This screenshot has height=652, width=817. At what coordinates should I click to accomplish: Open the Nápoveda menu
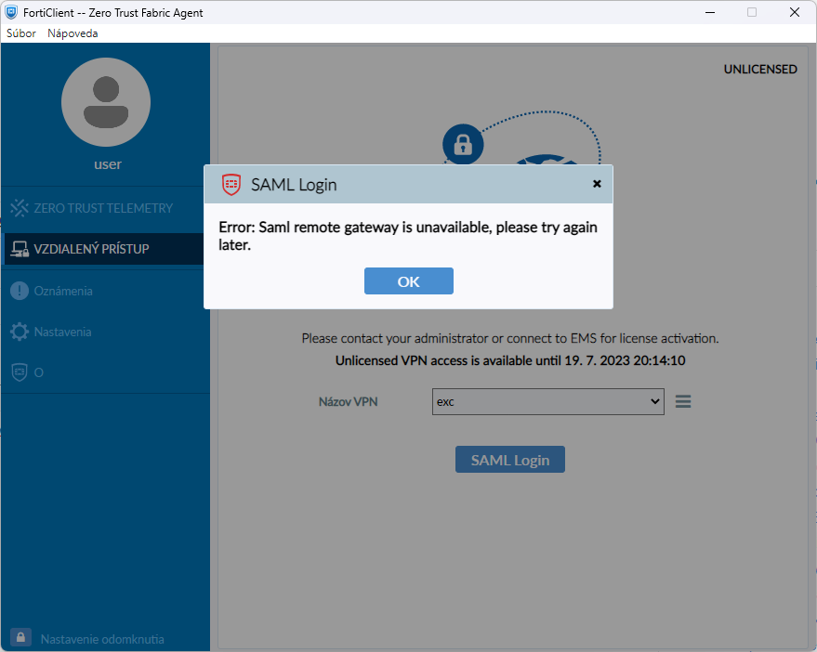coord(72,33)
